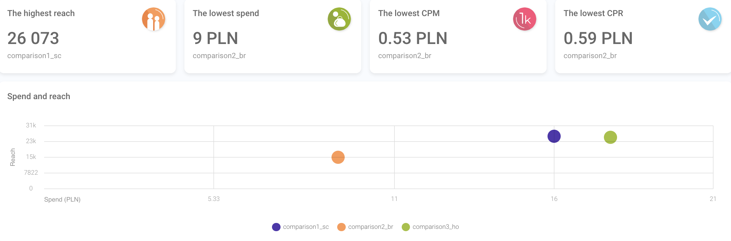The height and width of the screenshot is (241, 731).
Task: Click the purple comparison1_sc data point
Action: (554, 136)
